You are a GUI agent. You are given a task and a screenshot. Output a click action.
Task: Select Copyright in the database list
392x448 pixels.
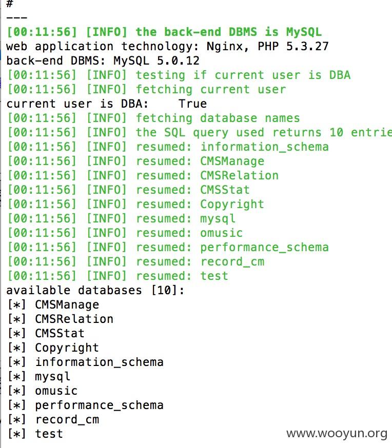tap(67, 348)
